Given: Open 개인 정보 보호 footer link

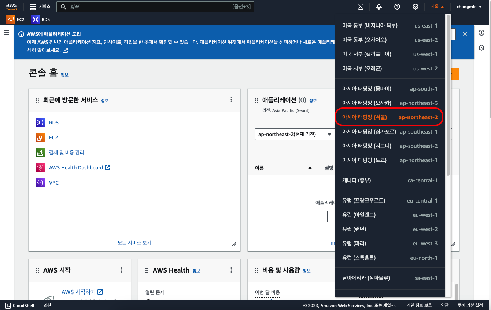Looking at the screenshot, I should [x=419, y=305].
